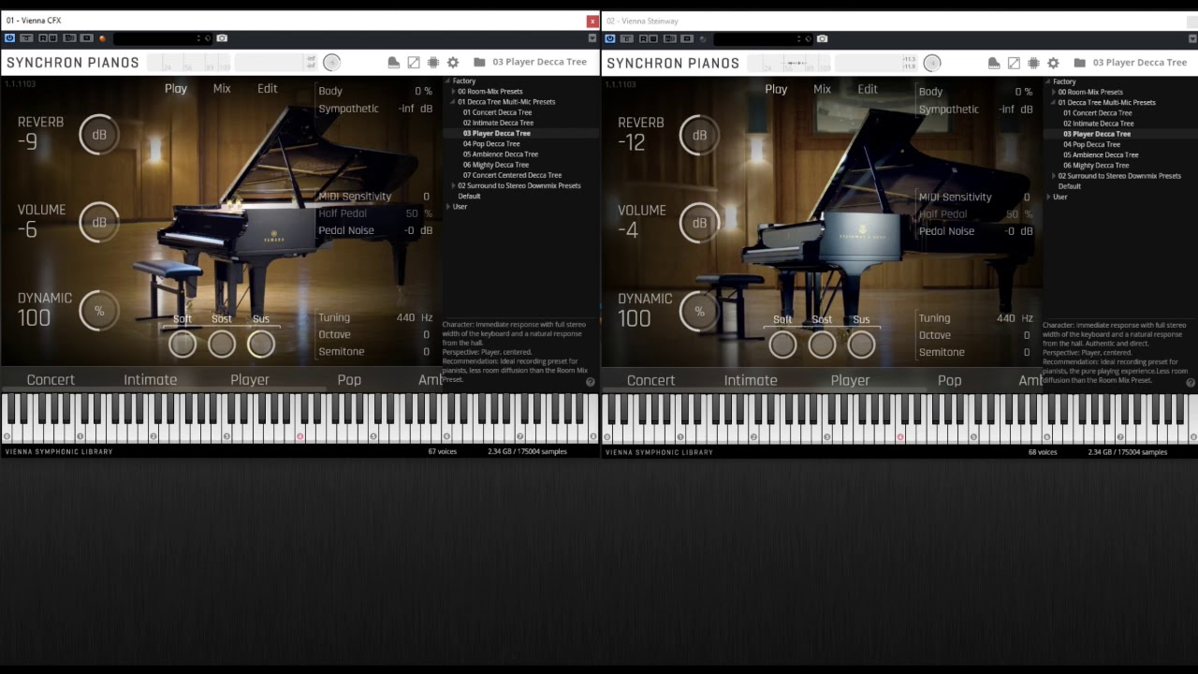Click the resize window icon in Vienna CFX
Viewport: 1198px width, 674px height.
(414, 63)
